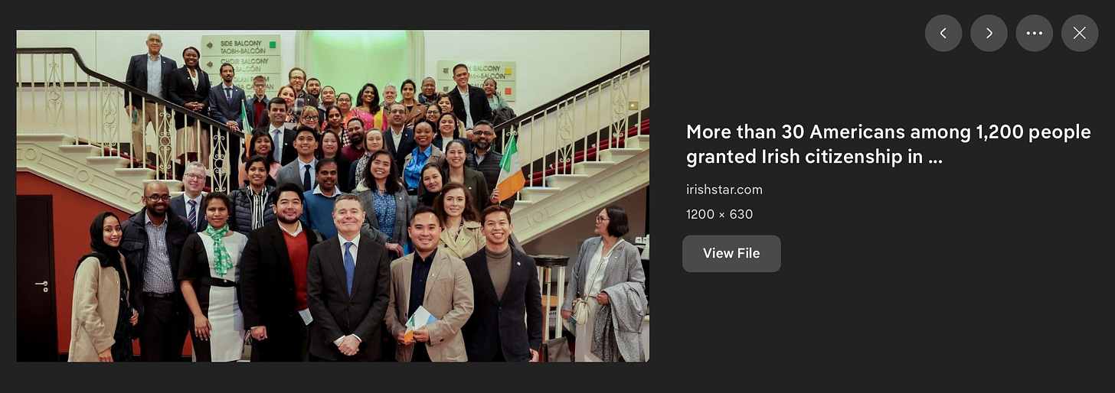Close the image preview with X
The width and height of the screenshot is (1115, 393).
coord(1080,33)
